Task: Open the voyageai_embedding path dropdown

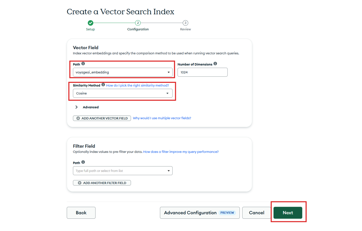Action: 122,72
